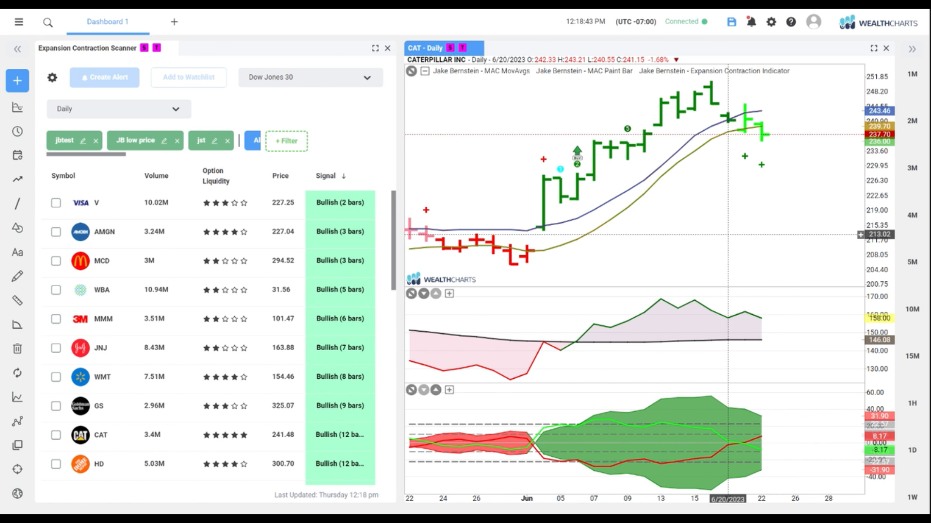Check the CAT row checkbox
Screen dimensions: 931x523
[56, 435]
